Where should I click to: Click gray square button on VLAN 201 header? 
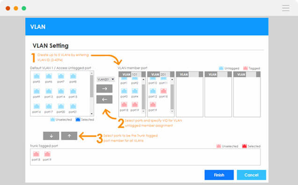172,74
